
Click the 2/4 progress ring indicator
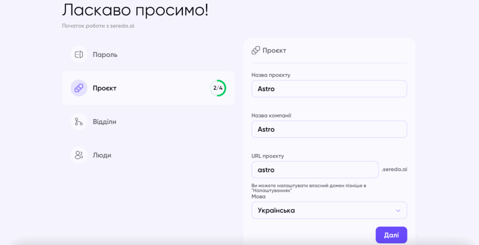pyautogui.click(x=218, y=88)
